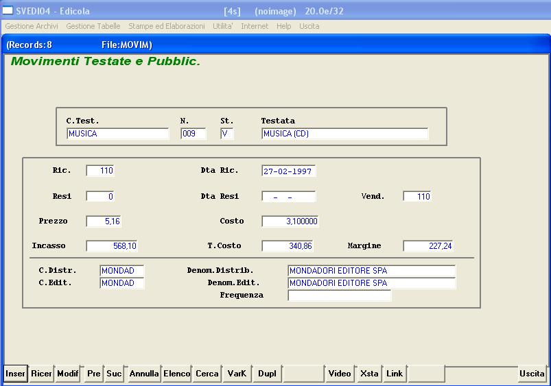Click the 'Incasso' label
This screenshot has width=551, height=386.
click(49, 245)
